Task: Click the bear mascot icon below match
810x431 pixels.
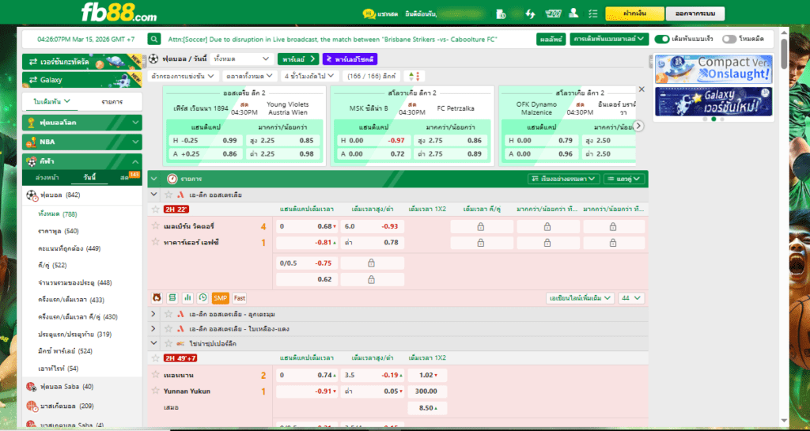Action: coord(157,298)
